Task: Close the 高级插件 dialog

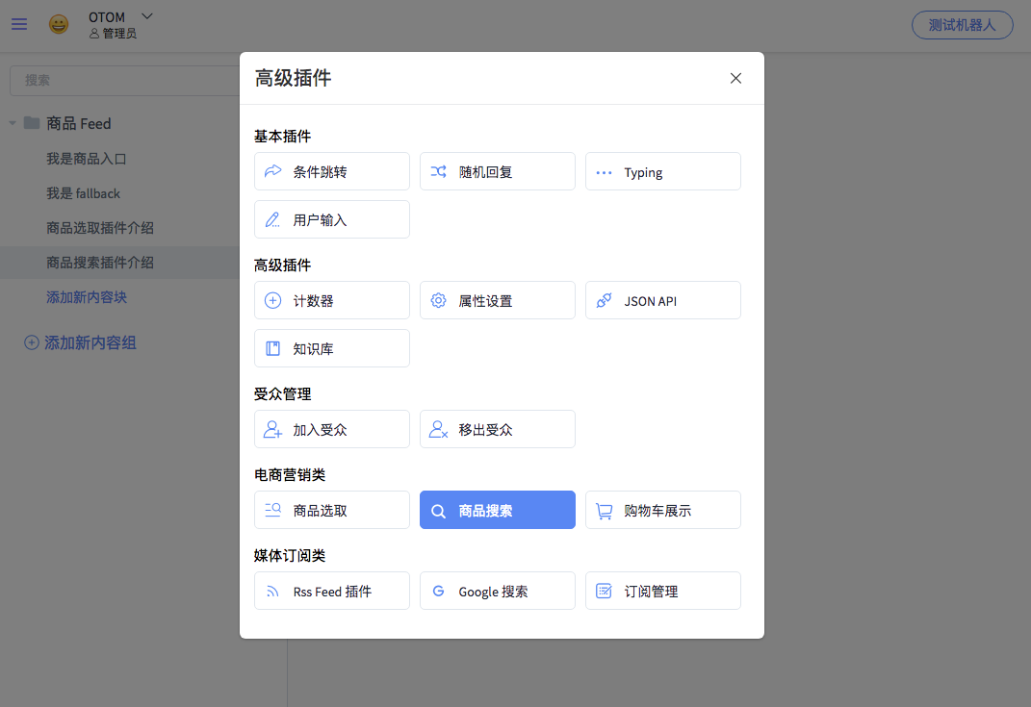Action: 735,78
